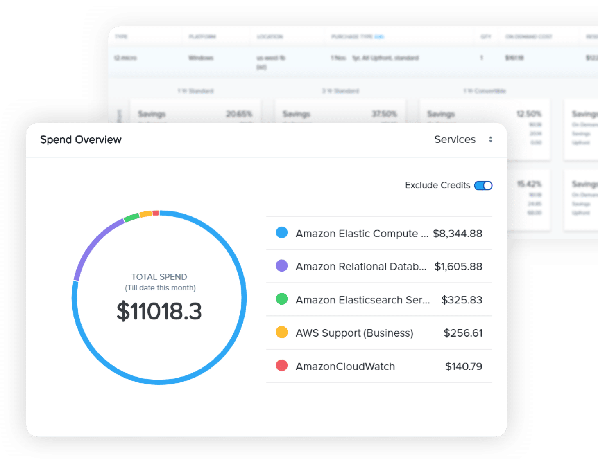
Task: Click the Services sort arrows icon
Action: [x=490, y=139]
